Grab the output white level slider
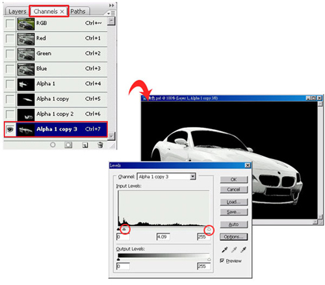The width and height of the screenshot is (325, 285). pos(209,259)
